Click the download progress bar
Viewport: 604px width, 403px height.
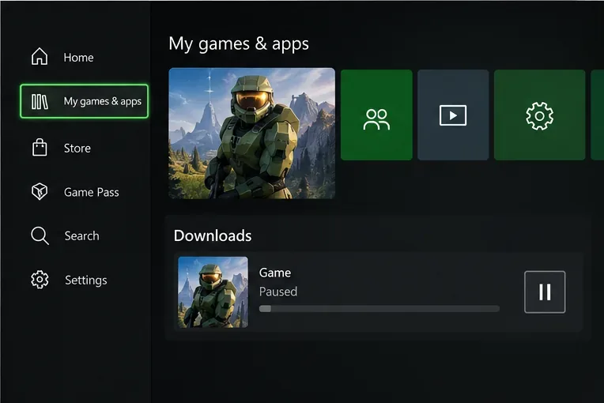[379, 309]
